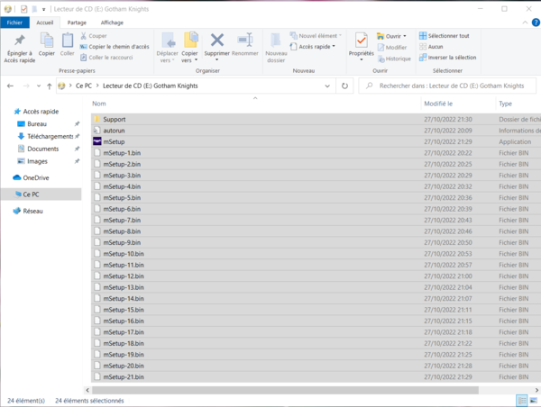Click the horizontal scrollbar thumb
The height and width of the screenshot is (407, 541).
(x=285, y=390)
